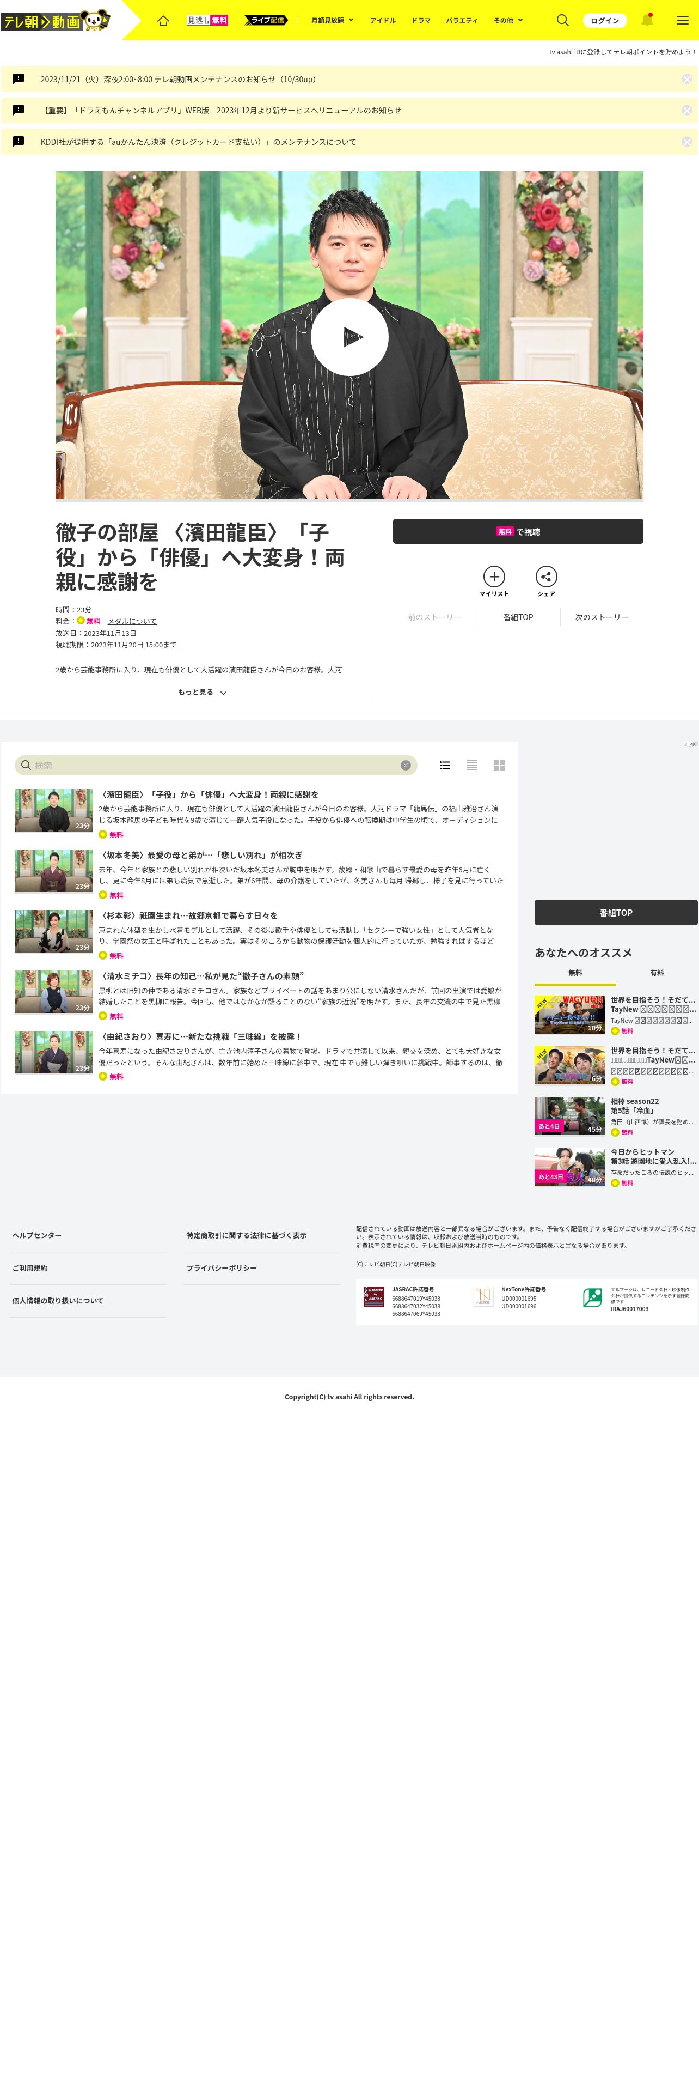This screenshot has width=699, height=2099.
Task: Open 由紀さおり episode thumbnail
Action: (x=54, y=1052)
